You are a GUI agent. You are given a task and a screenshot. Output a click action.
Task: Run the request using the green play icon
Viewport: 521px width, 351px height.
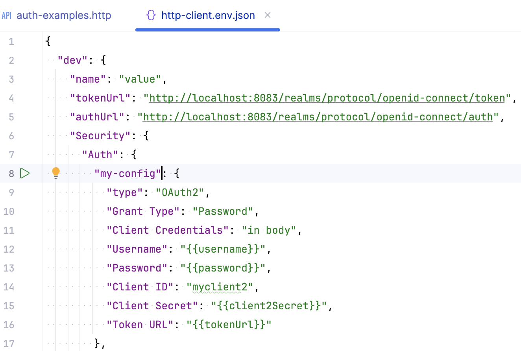click(x=25, y=173)
